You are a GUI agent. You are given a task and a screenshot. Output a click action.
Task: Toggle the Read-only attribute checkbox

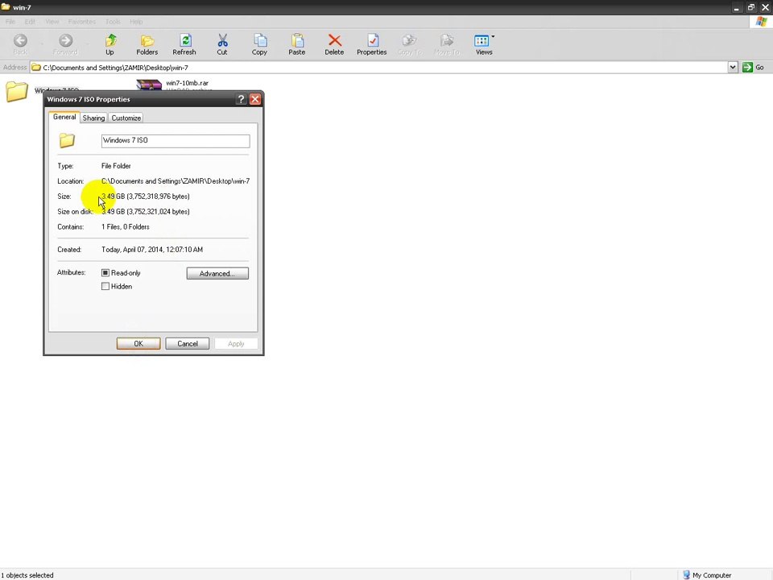click(105, 273)
